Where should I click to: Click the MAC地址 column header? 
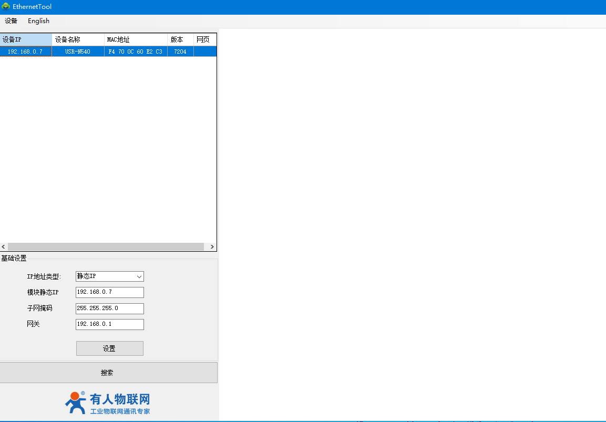pyautogui.click(x=136, y=39)
